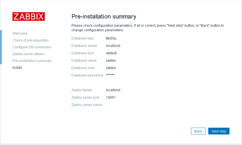Go to the Next step button
The height and width of the screenshot is (145, 242).
pos(219,131)
